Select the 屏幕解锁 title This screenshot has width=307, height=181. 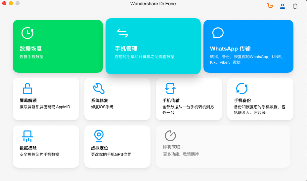coord(28,100)
